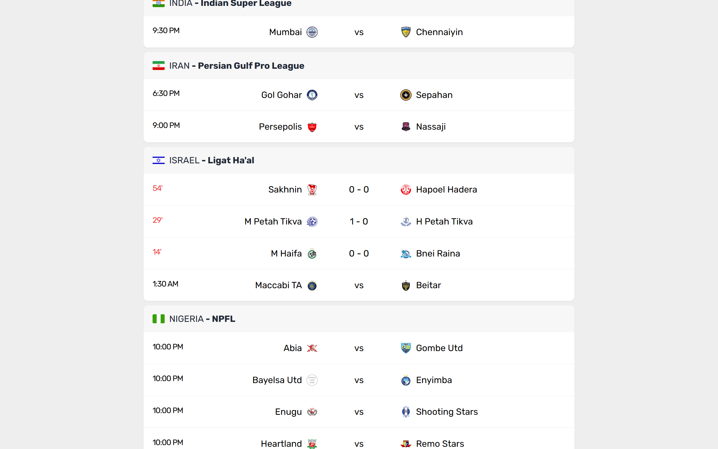Click the Shooting Stars team name
This screenshot has width=718, height=449.
pyautogui.click(x=447, y=412)
